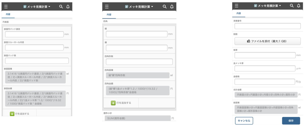Open the hamburger menu on the 四角 screen

coord(107,7)
